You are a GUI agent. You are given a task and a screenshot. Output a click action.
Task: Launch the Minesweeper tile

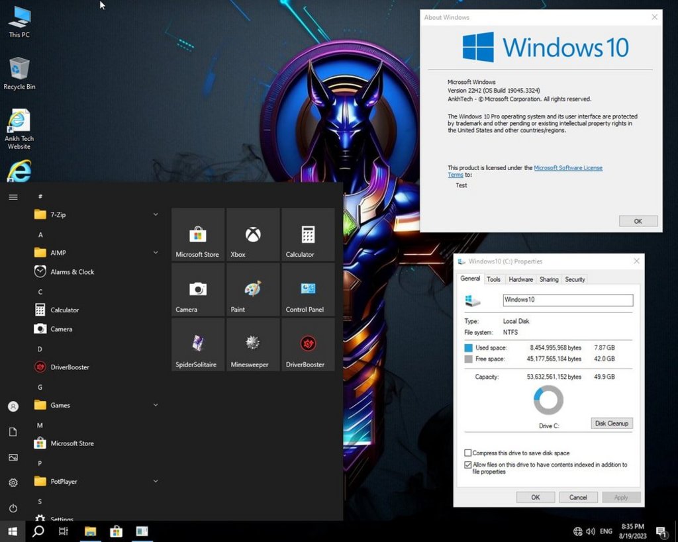(252, 345)
